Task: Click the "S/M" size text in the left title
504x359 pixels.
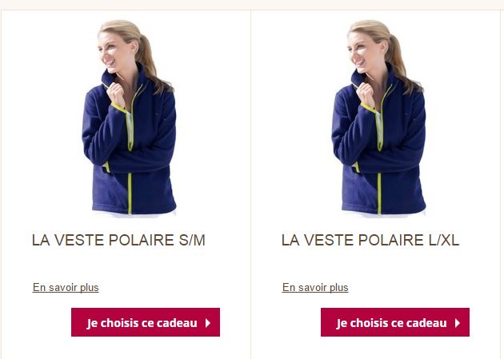Action: tap(192, 240)
